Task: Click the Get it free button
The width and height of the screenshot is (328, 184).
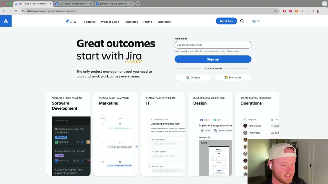Action: tap(226, 21)
